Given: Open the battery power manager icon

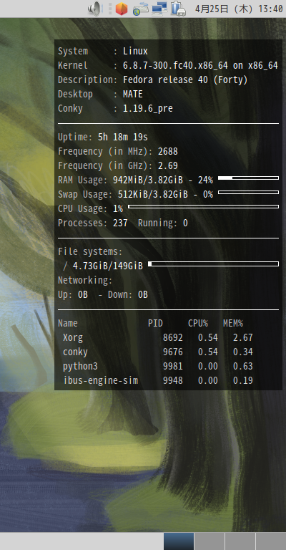Looking at the screenshot, I should 178,9.
